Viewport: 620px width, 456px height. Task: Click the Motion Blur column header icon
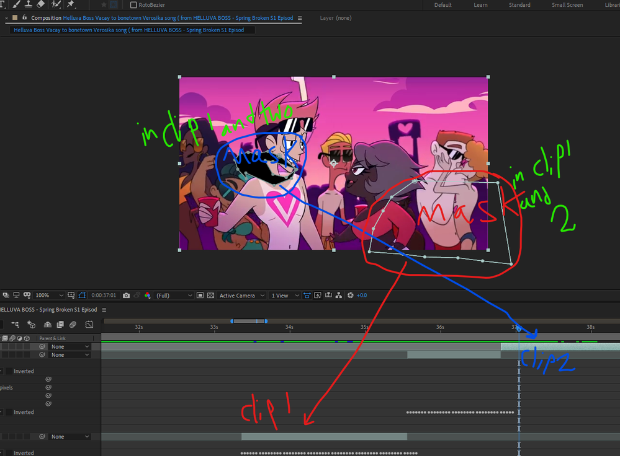[12, 338]
